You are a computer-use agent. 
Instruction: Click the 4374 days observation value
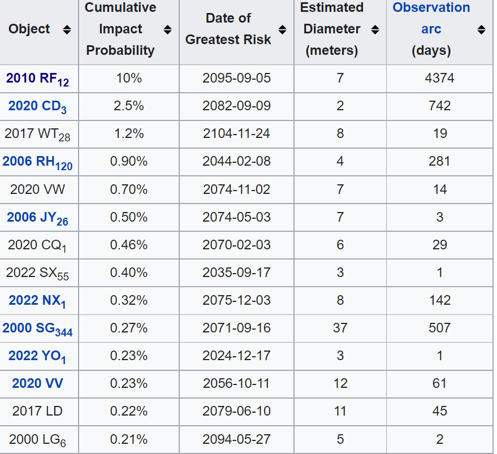(x=439, y=79)
